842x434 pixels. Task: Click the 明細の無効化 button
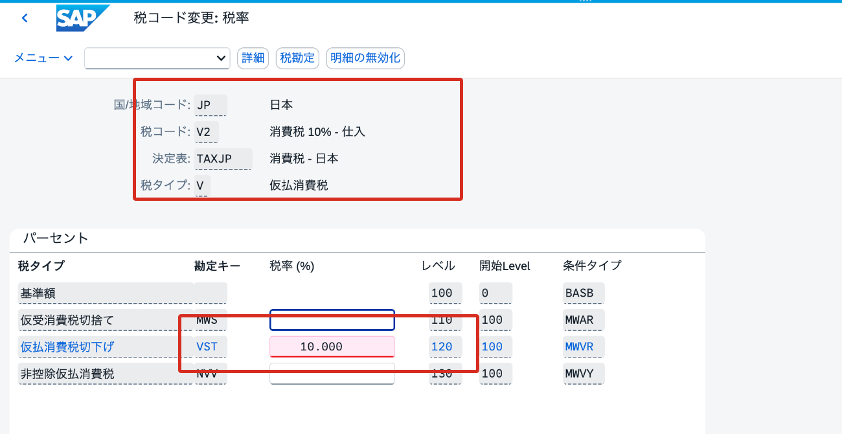pos(365,58)
